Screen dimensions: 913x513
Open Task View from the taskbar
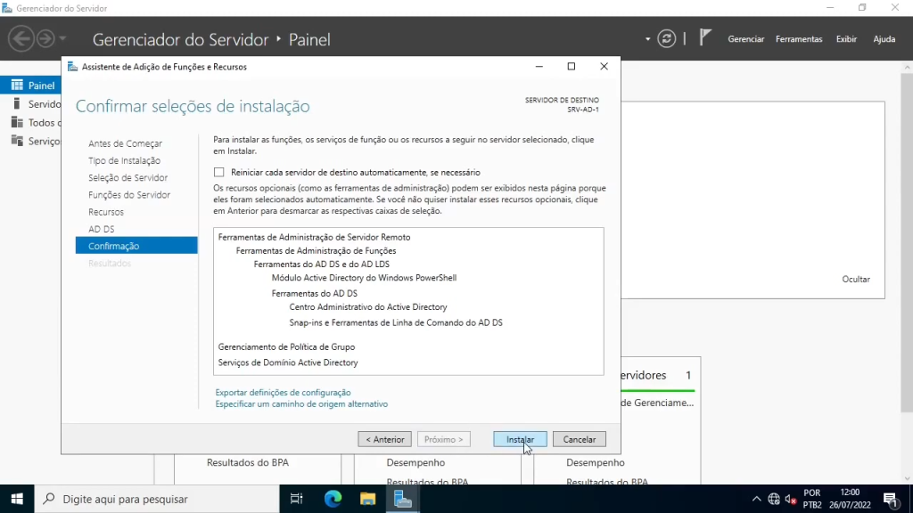(296, 499)
